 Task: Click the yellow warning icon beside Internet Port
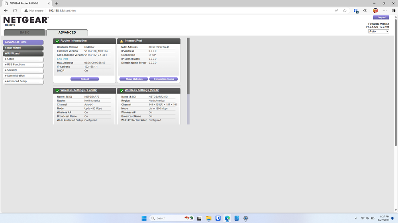click(x=122, y=41)
